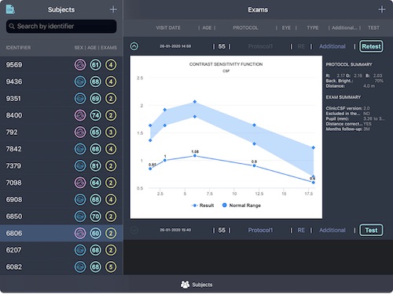The width and height of the screenshot is (393, 294).
Task: Click sex icon for subject 6207
Action: 80,250
